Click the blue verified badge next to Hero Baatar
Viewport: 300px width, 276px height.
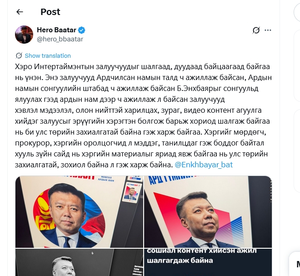tap(82, 30)
